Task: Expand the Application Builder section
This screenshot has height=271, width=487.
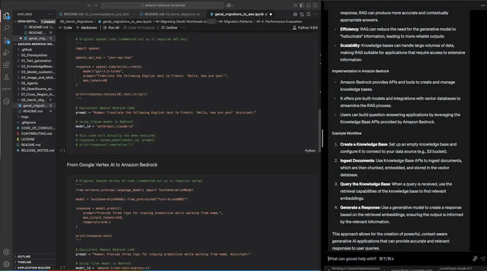Action: click(x=34, y=268)
